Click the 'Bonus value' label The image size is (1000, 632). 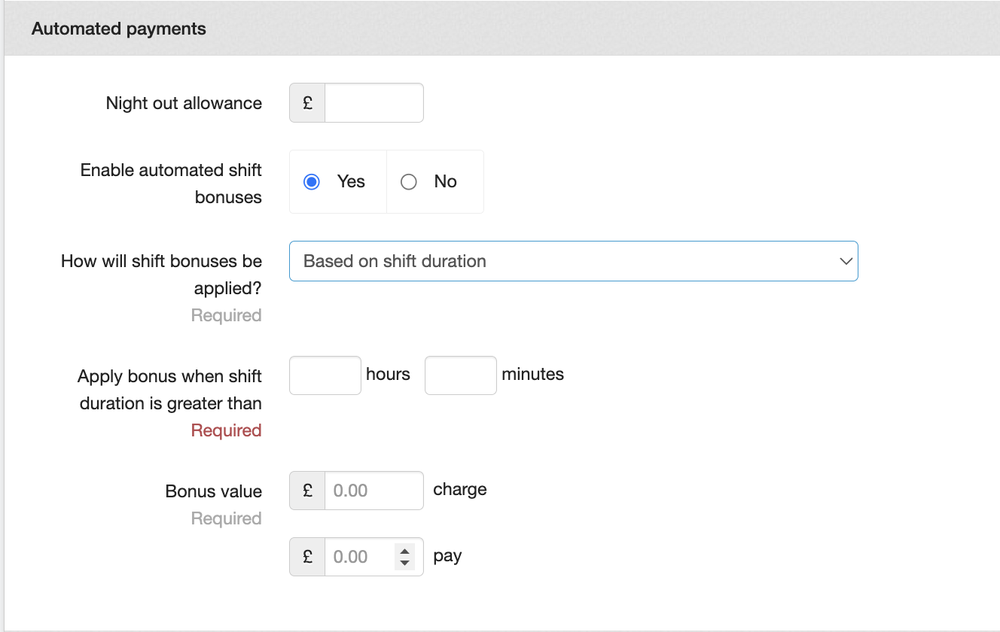pyautogui.click(x=214, y=491)
